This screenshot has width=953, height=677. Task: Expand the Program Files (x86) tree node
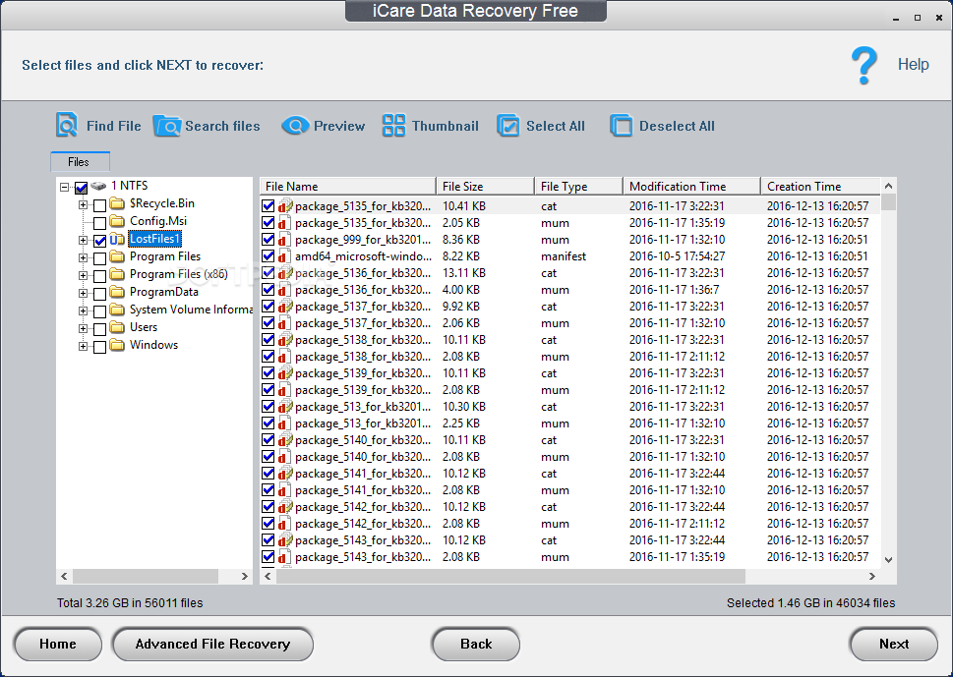pos(84,275)
